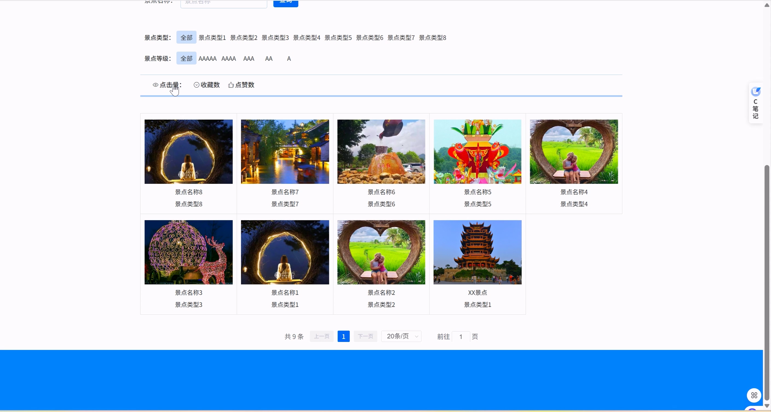This screenshot has height=412, width=771.
Task: Click the scrollbar down arrow
Action: (x=767, y=405)
